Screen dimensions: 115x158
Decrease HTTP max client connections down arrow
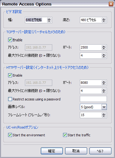click(x=104, y=92)
